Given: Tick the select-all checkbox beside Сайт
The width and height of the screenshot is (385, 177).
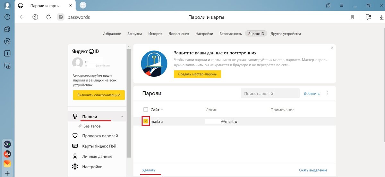Looking at the screenshot, I should click(146, 110).
